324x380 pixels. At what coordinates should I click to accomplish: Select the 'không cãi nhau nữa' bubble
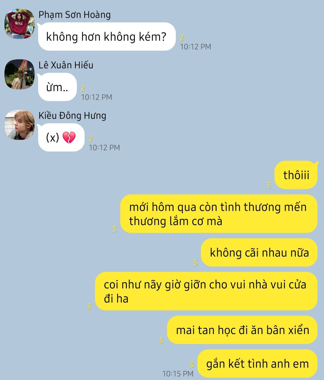point(259,252)
